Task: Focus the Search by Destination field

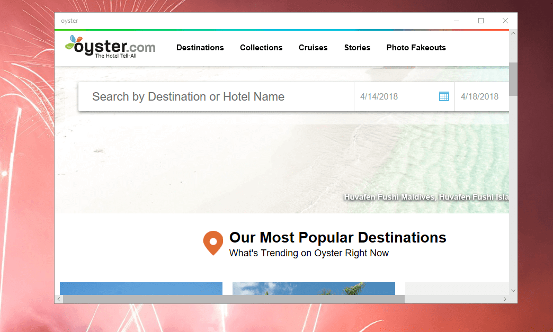Action: (216, 96)
